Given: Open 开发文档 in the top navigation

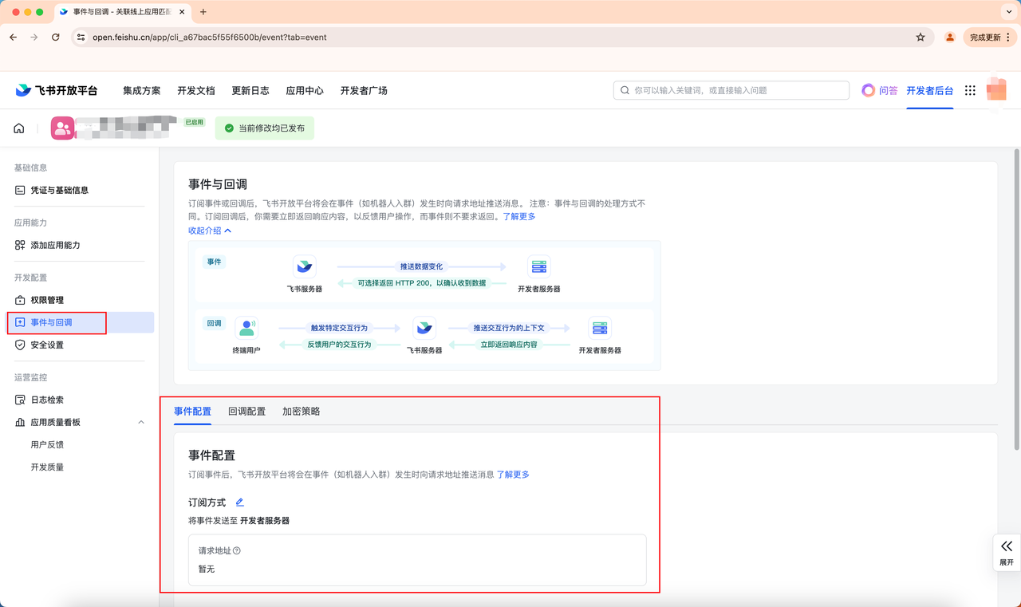Looking at the screenshot, I should [196, 91].
